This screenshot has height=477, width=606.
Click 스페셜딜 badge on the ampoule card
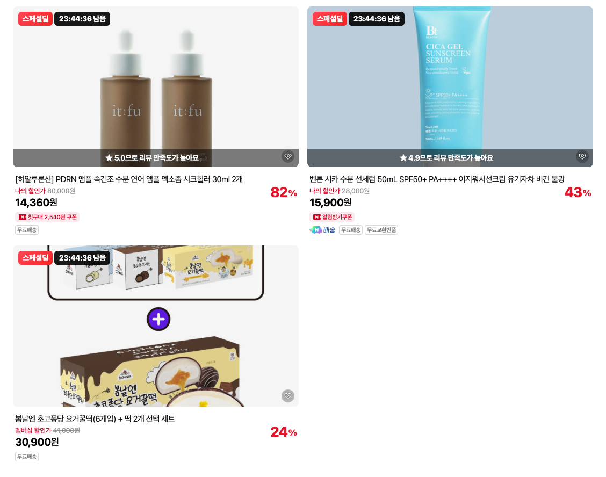(35, 19)
